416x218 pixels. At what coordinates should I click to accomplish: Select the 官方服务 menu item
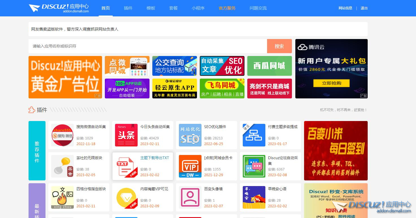pos(227,8)
